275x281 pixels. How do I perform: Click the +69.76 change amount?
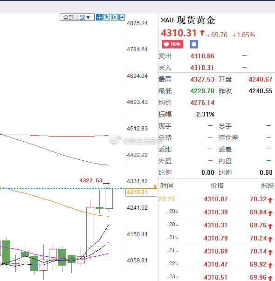(217, 35)
